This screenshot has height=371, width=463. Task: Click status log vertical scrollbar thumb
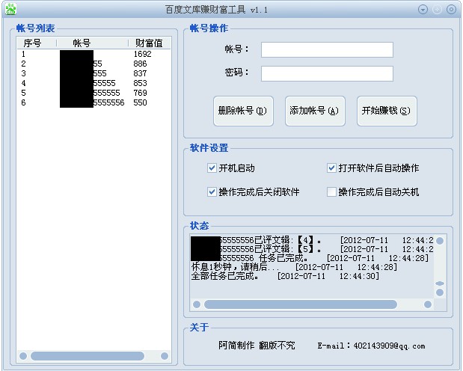coord(440,283)
